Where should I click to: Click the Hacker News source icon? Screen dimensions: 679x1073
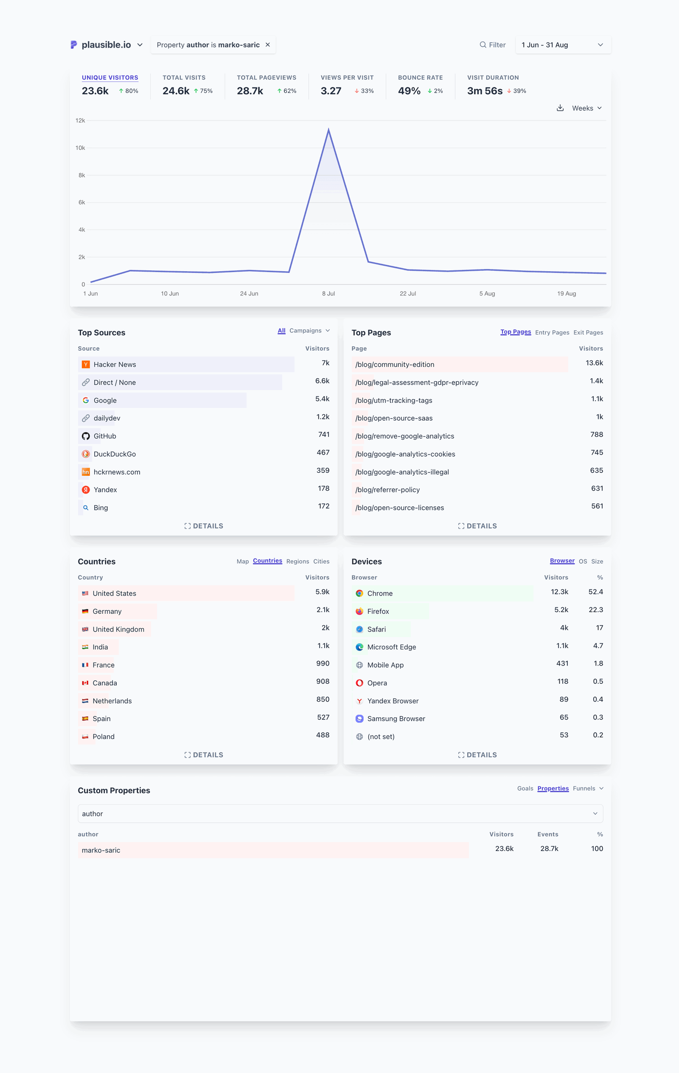[86, 364]
